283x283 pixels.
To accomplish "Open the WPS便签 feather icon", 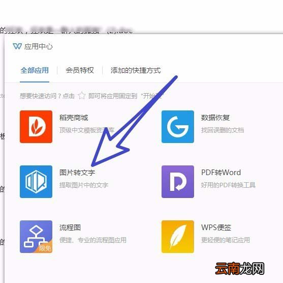I will tap(178, 237).
